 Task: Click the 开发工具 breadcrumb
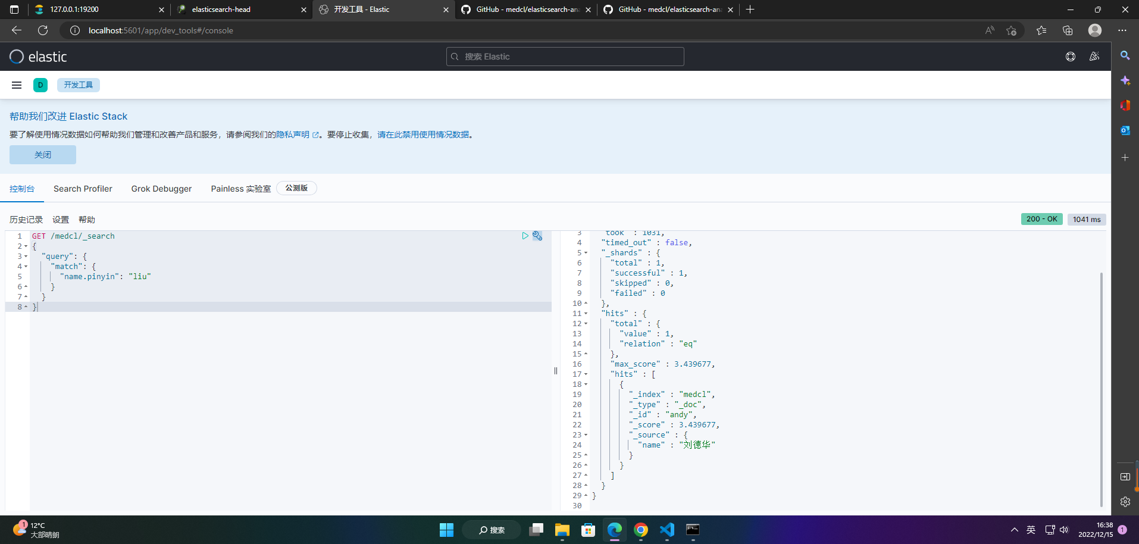point(79,85)
